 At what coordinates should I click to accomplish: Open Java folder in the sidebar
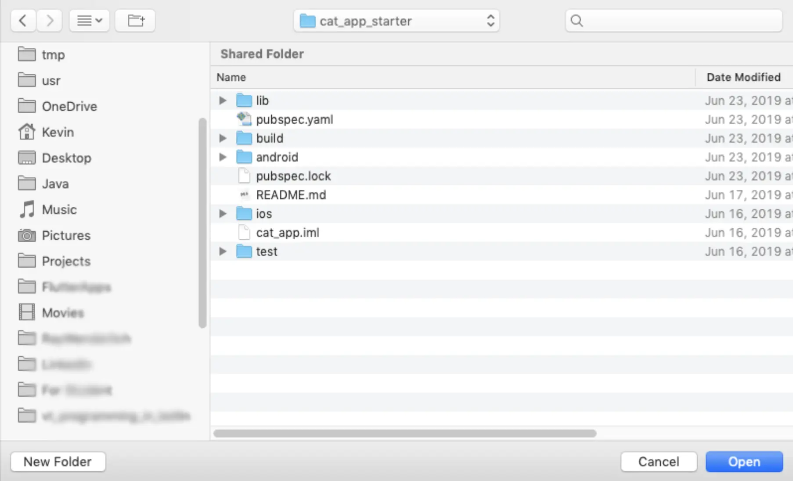click(x=43, y=184)
